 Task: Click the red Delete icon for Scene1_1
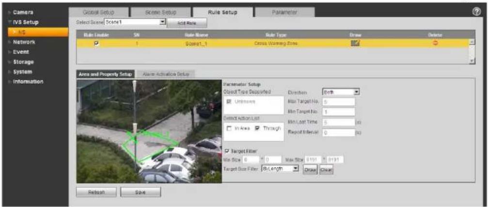[x=435, y=44]
